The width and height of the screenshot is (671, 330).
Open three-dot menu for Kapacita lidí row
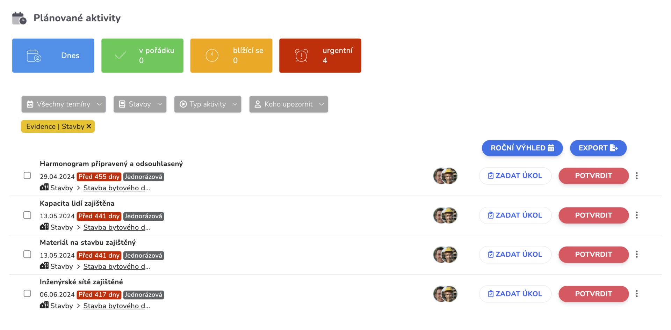636,215
